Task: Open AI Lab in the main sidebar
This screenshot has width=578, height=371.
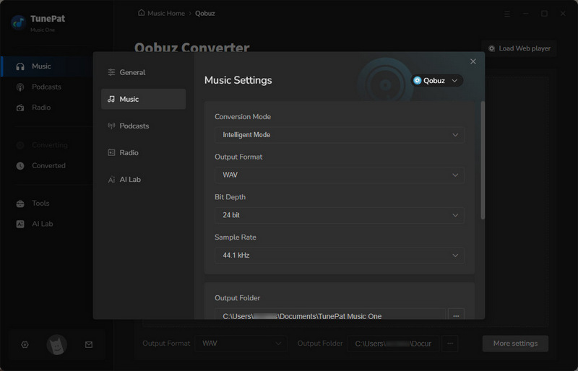Action: (x=42, y=224)
